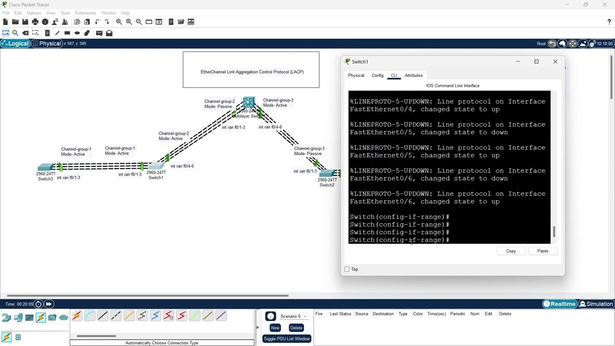This screenshot has width=615, height=346.
Task: Activate the Inspect magnifier tool
Action: [15, 33]
